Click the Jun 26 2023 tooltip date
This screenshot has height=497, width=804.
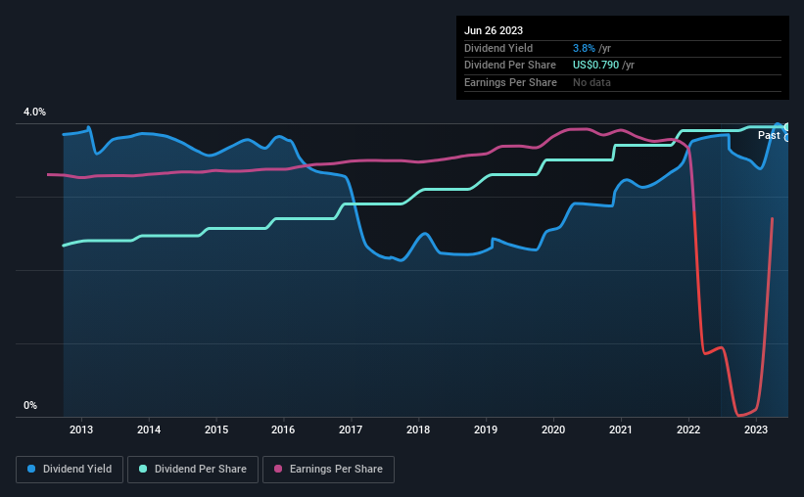coord(494,30)
